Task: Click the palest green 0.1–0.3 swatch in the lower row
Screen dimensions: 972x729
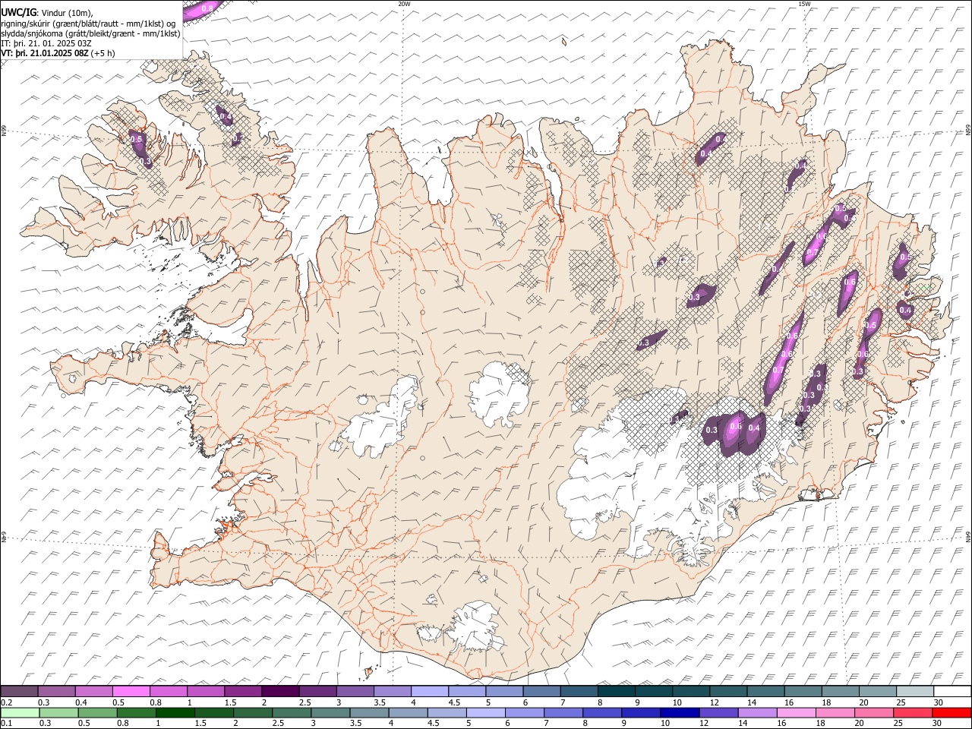Action: (20, 712)
